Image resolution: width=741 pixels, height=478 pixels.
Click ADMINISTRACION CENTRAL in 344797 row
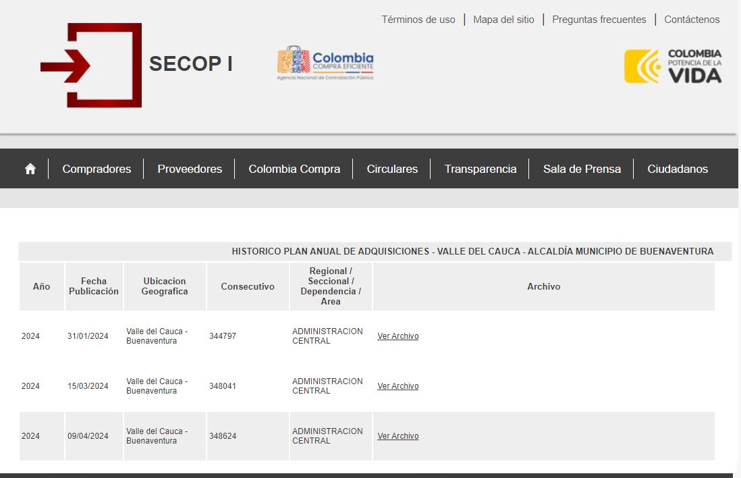tap(327, 336)
